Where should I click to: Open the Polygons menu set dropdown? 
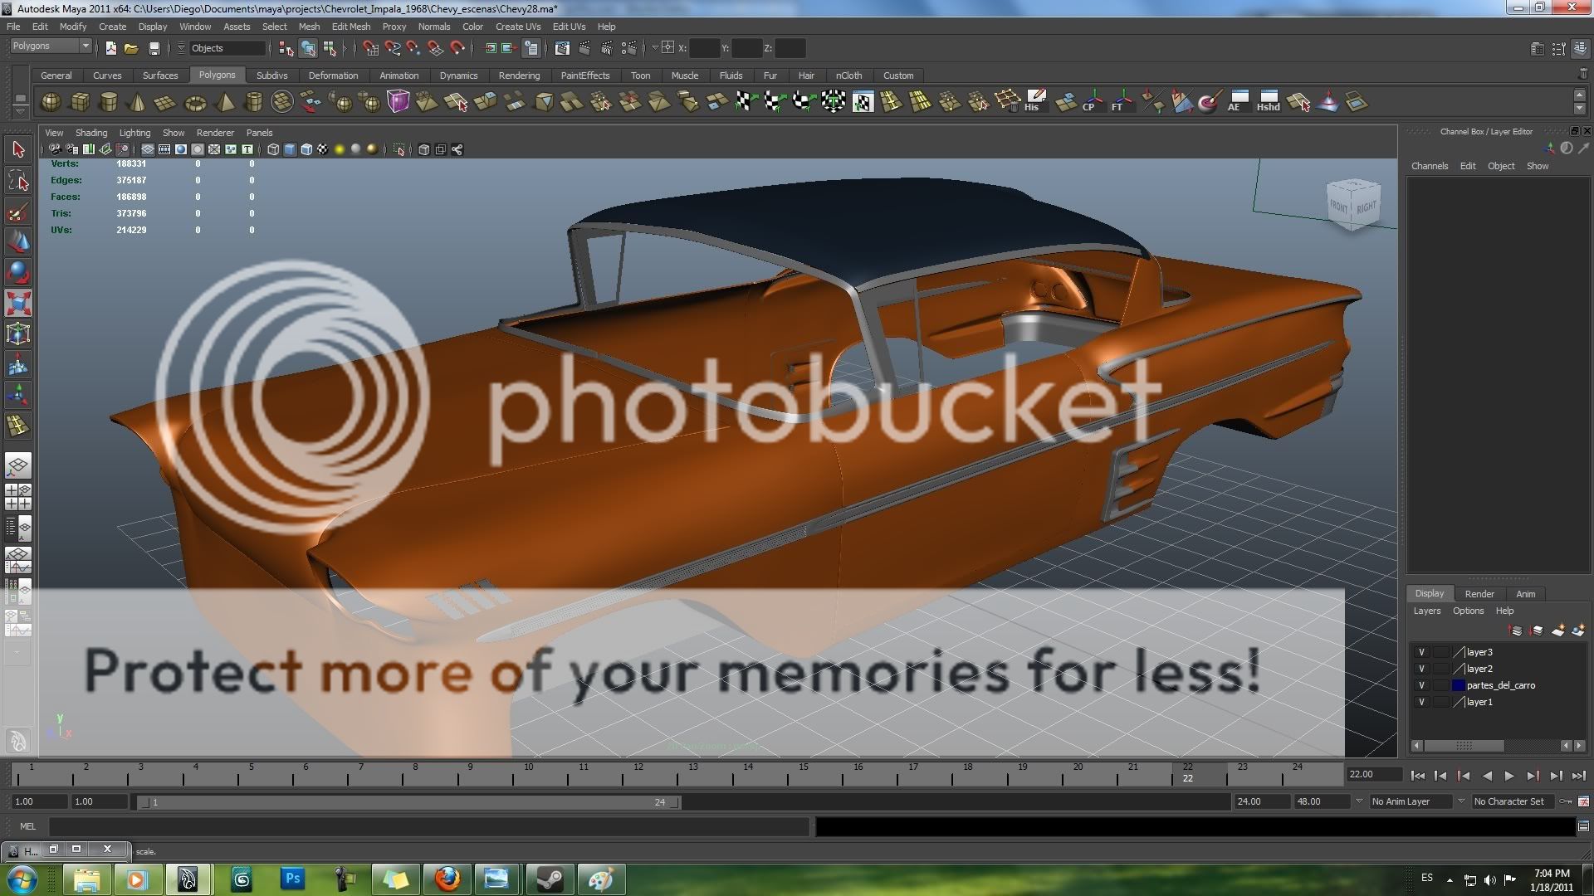pos(50,46)
